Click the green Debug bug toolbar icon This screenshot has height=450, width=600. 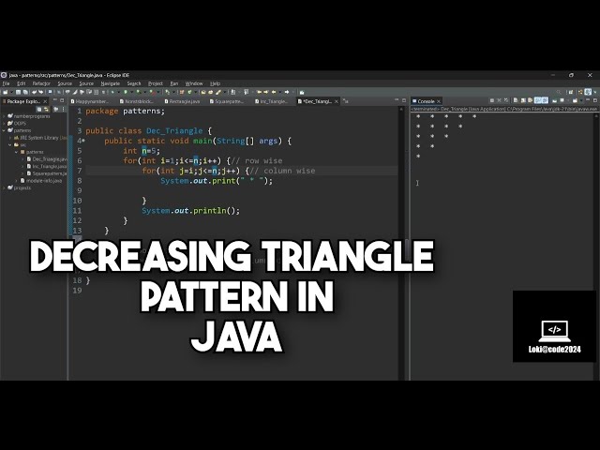tap(112, 92)
